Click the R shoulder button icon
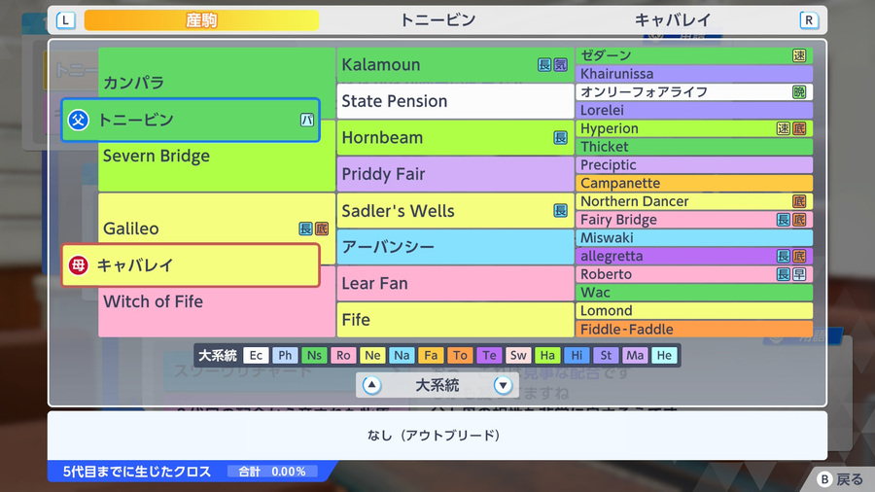875x492 pixels. [x=809, y=20]
